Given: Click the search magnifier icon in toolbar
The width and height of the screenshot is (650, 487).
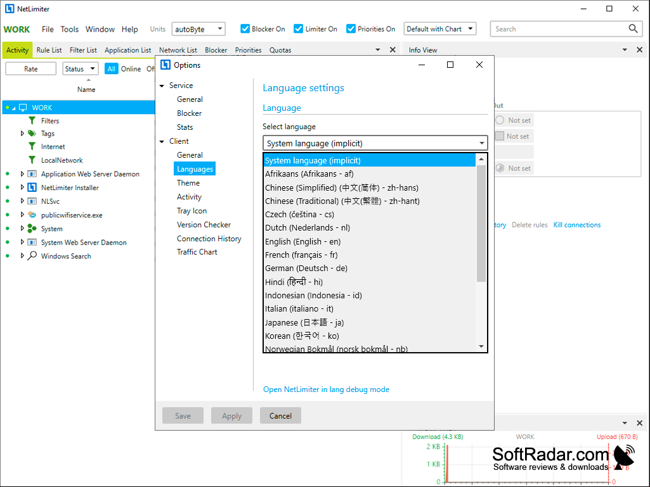Looking at the screenshot, I should 633,28.
